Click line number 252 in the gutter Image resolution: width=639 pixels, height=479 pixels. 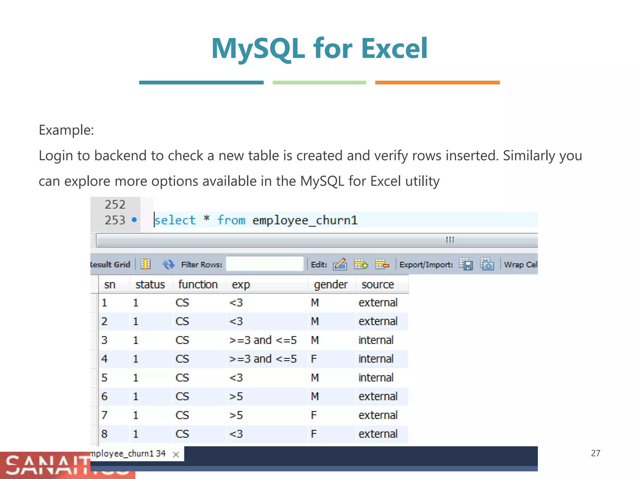[115, 205]
